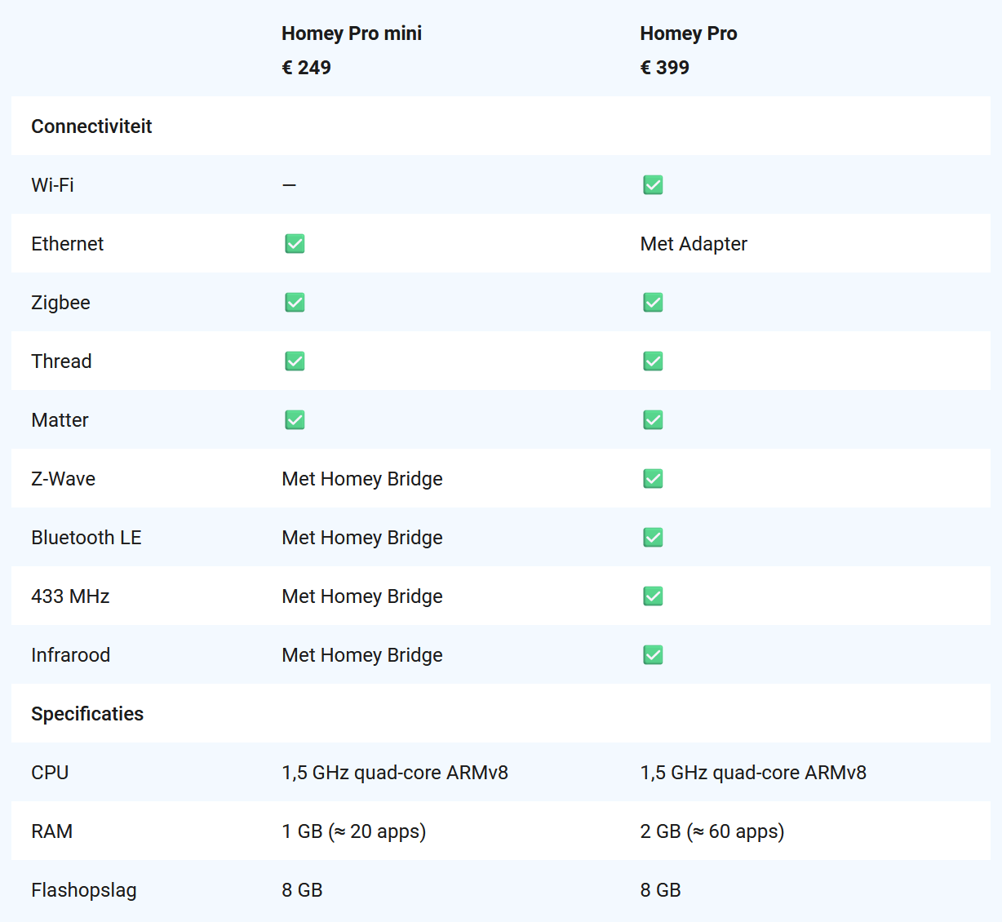The width and height of the screenshot is (1002, 922).
Task: Select the Homey Pro mini column heading
Action: [352, 33]
